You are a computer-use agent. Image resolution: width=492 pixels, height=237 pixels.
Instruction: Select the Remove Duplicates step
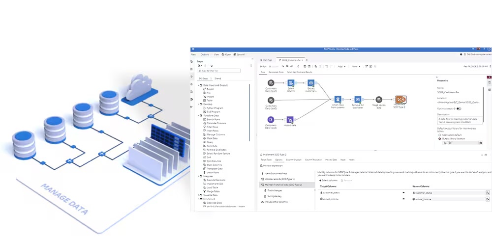point(215,150)
